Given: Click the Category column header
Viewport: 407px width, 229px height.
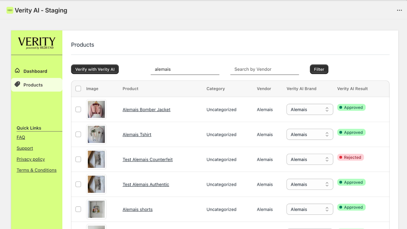Looking at the screenshot, I should click(x=216, y=89).
